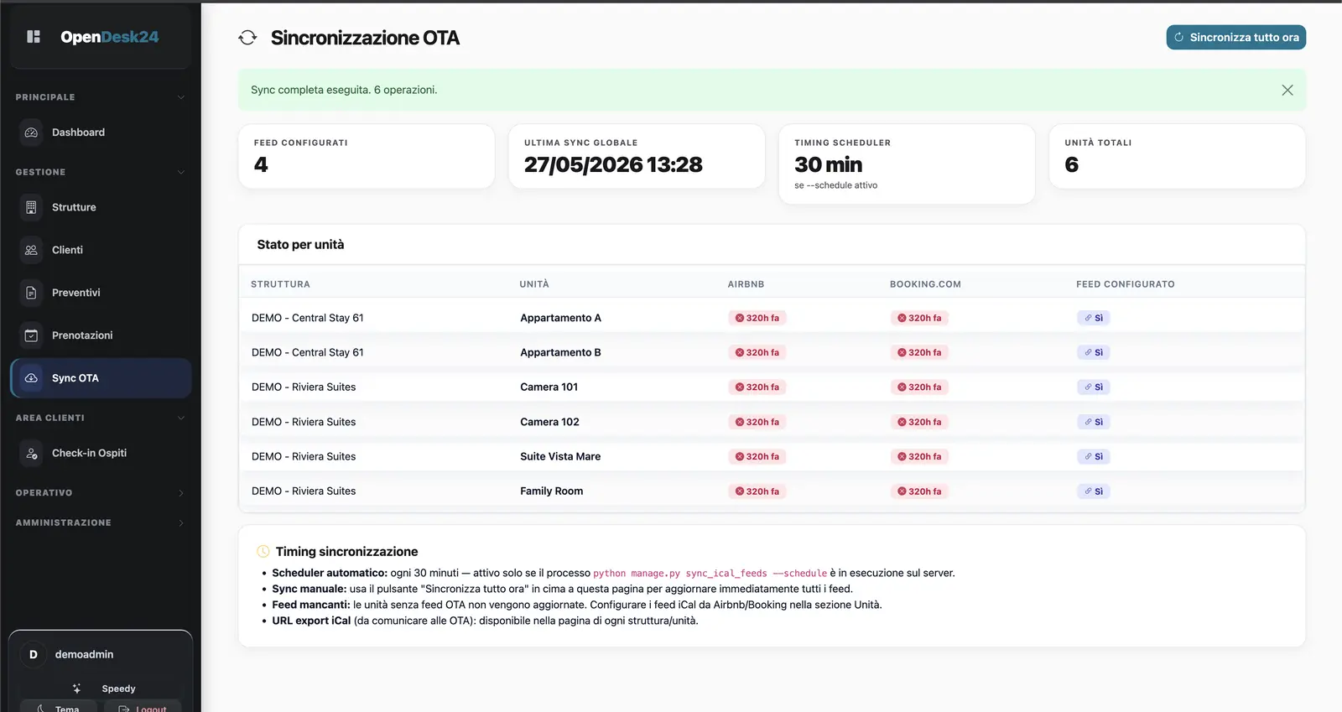1342x712 pixels.
Task: Click the Suite Vista Mare unit name
Action: point(560,456)
